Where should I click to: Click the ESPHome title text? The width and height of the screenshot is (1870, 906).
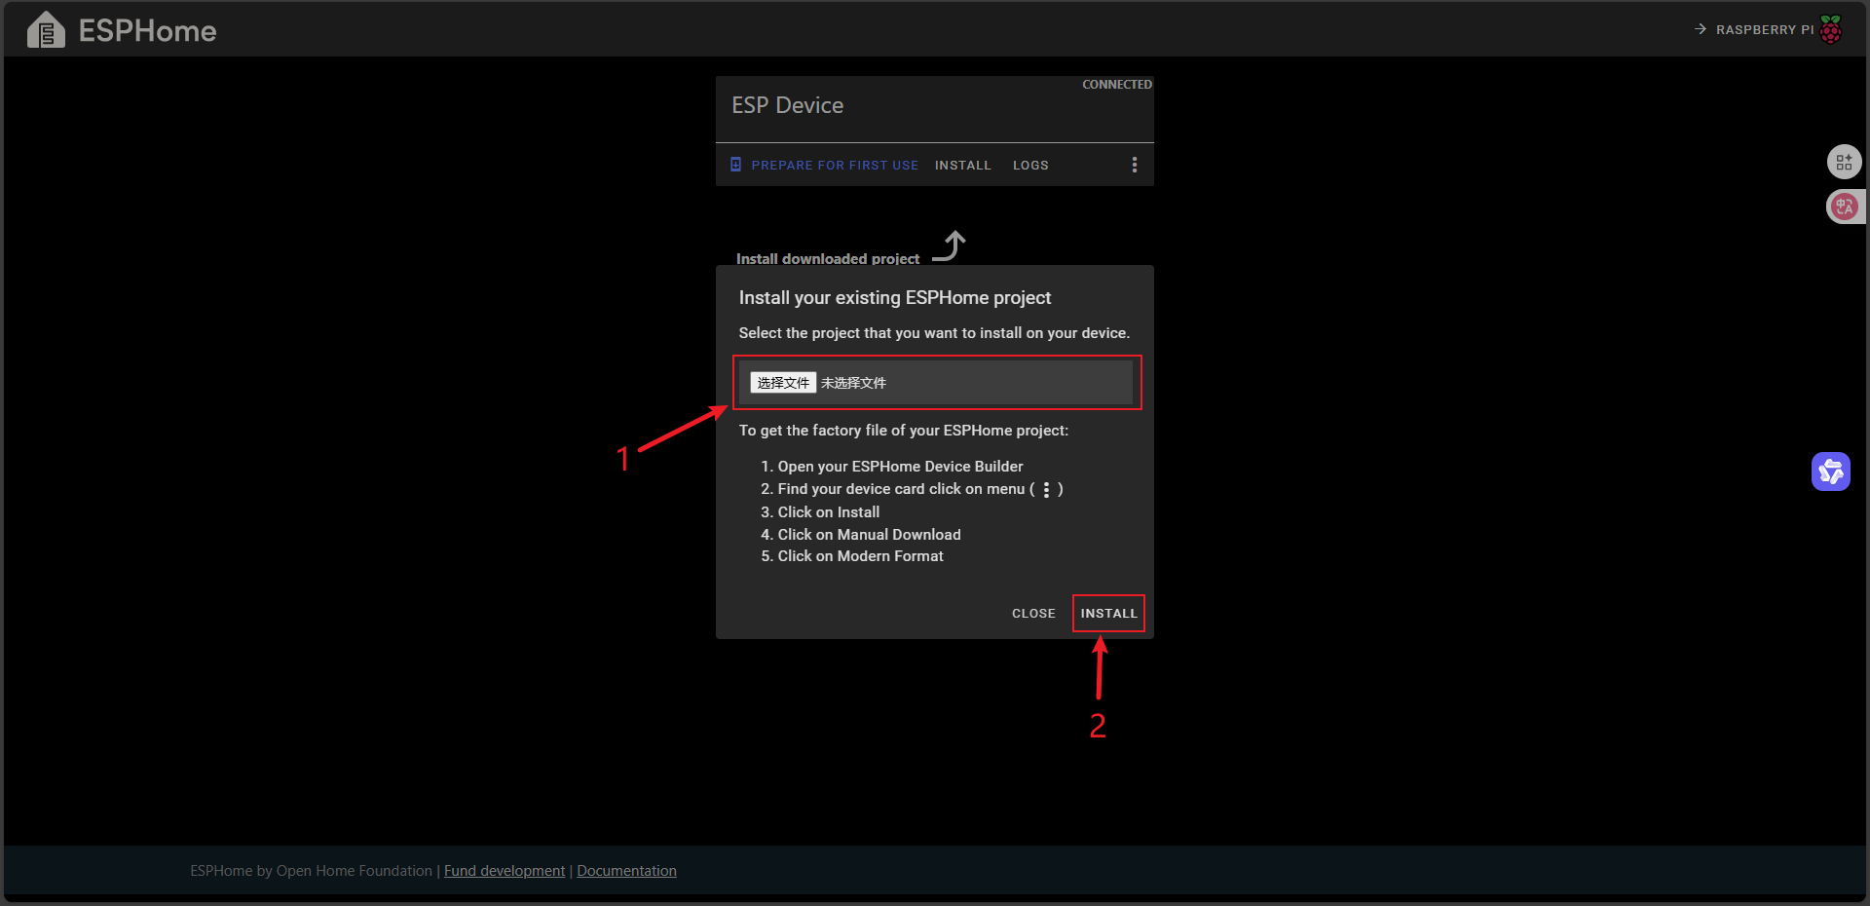[x=147, y=31]
